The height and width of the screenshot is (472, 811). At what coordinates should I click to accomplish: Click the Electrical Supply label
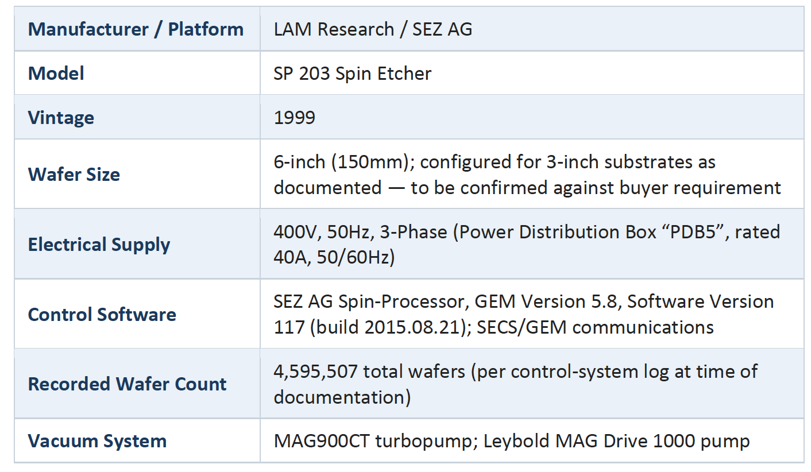click(99, 245)
